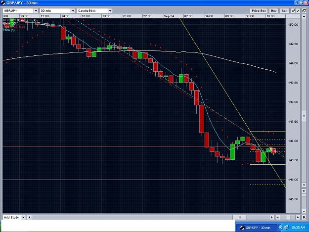Open the GBP/JPY symbol dropdown arrow
309x232 pixels.
pyautogui.click(x=36, y=11)
